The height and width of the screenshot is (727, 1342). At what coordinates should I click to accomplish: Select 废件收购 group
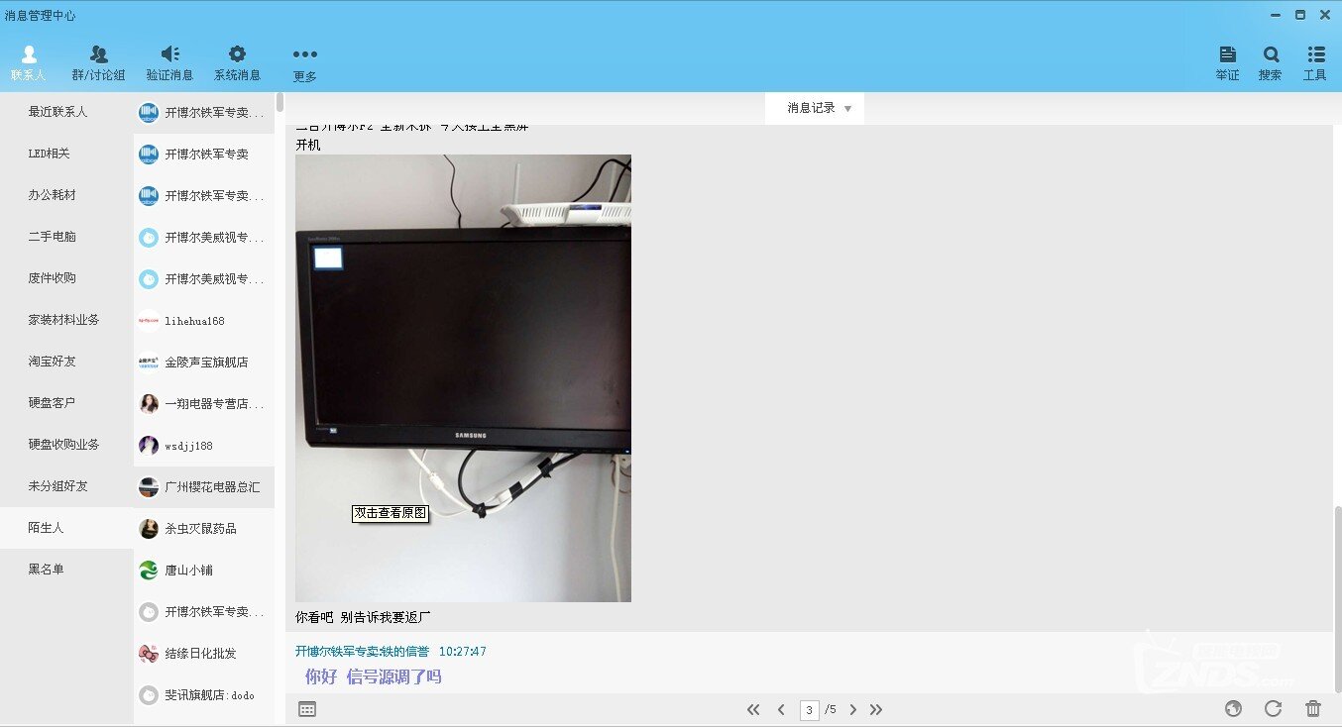click(66, 278)
